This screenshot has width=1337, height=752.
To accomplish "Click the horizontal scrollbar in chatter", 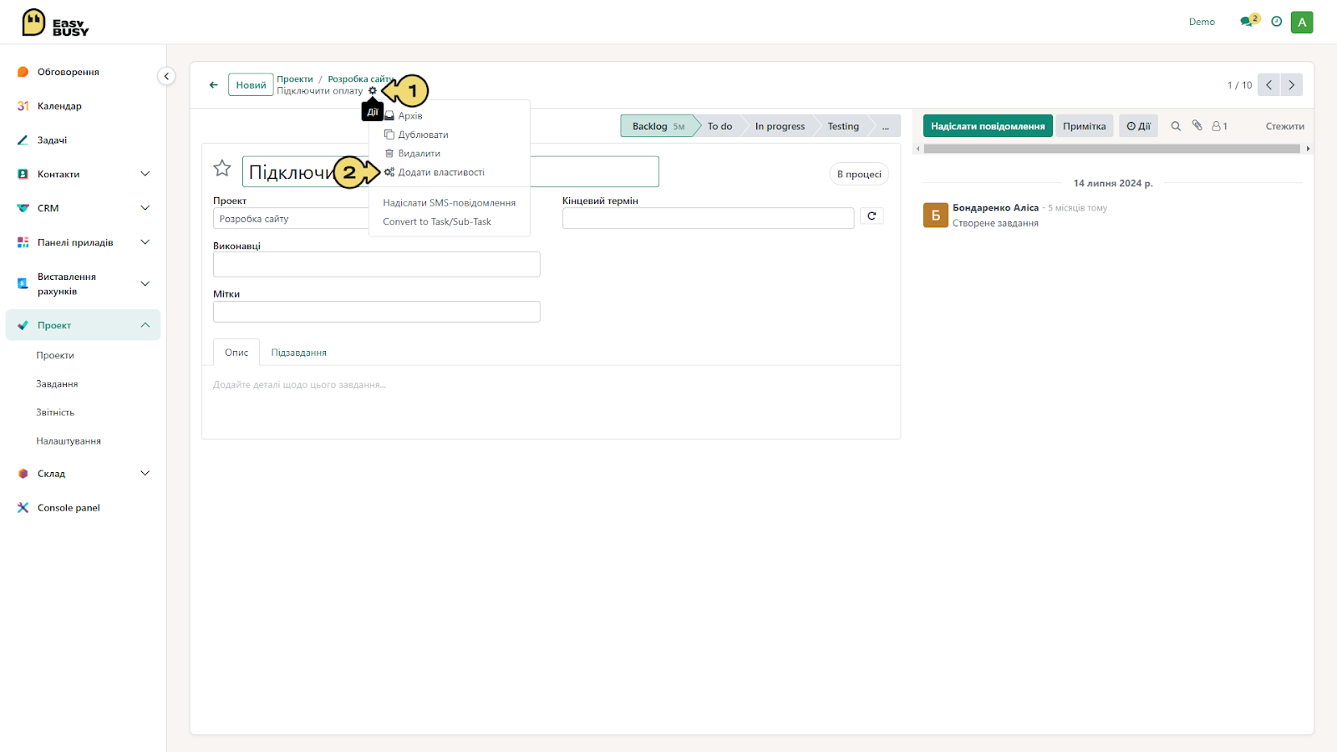I will [x=1111, y=149].
